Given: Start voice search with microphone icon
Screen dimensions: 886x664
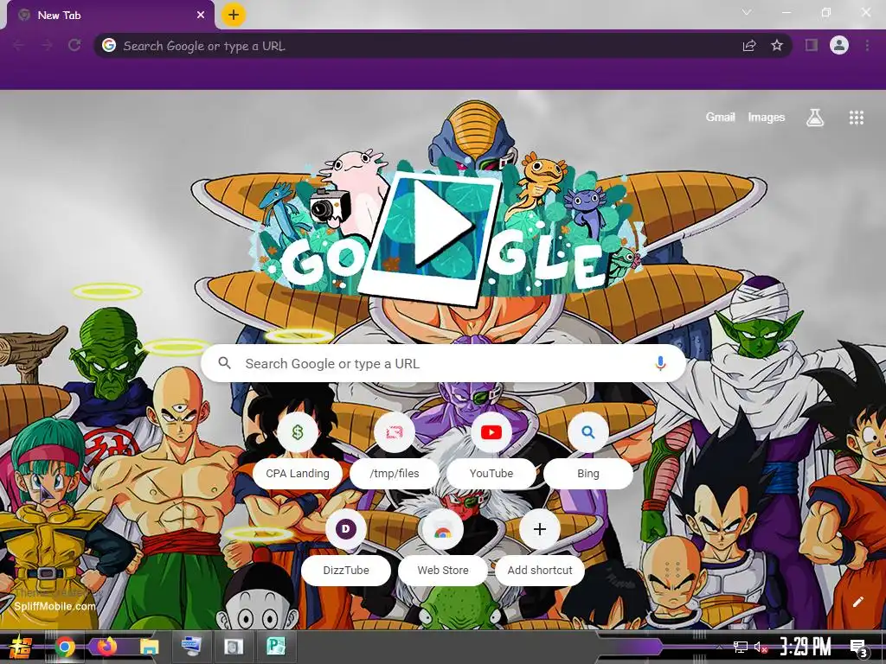Looking at the screenshot, I should 660,363.
